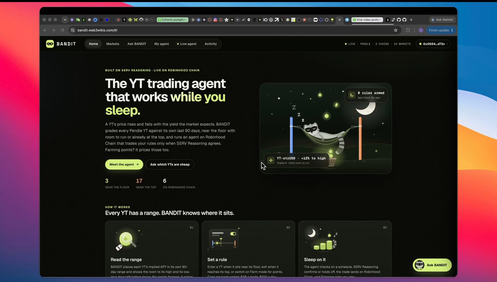The width and height of the screenshot is (497, 282).
Task: Open the floating Ask BANDIT chat button
Action: [x=432, y=265]
